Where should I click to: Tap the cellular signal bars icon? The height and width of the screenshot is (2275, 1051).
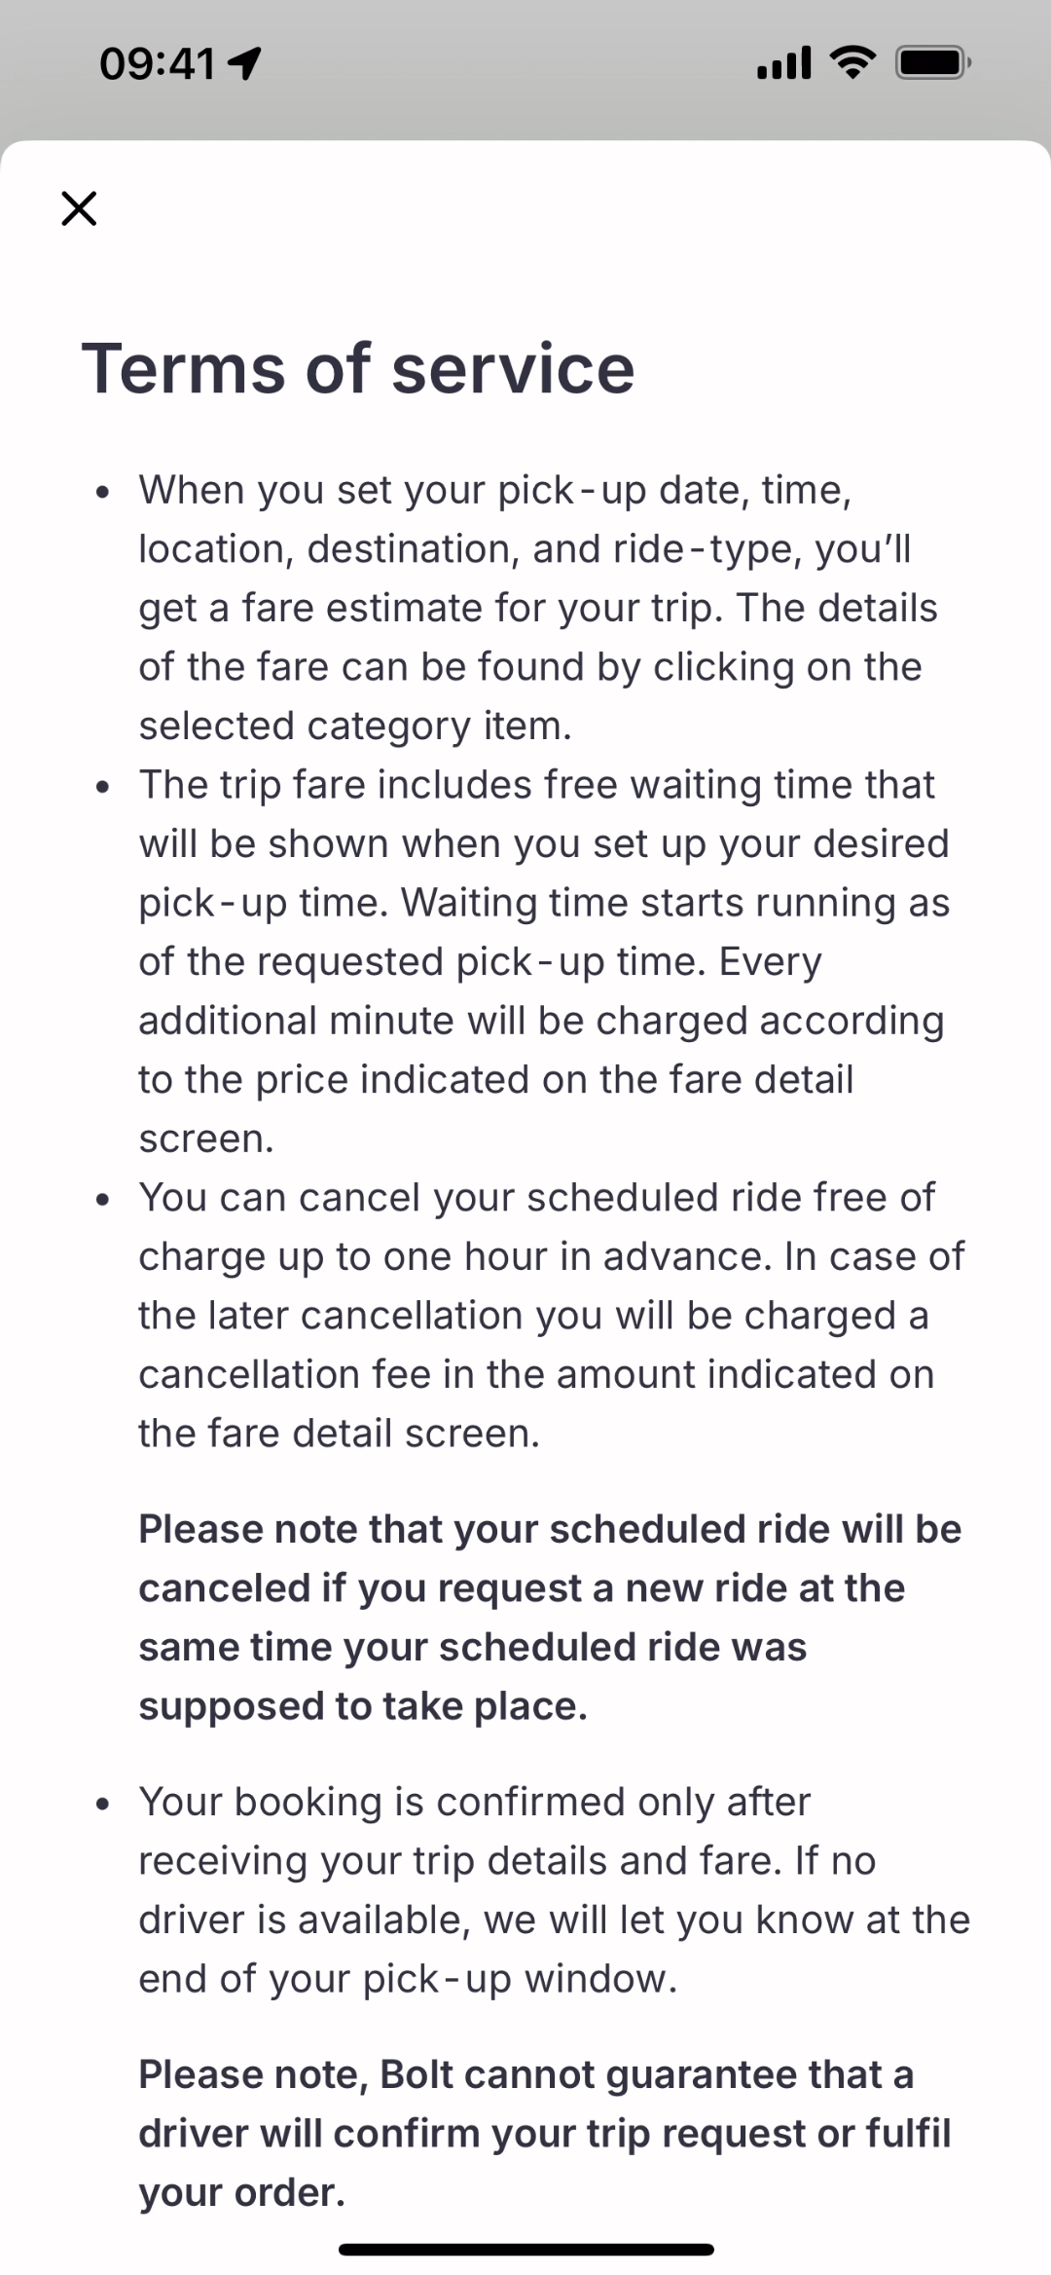783,63
